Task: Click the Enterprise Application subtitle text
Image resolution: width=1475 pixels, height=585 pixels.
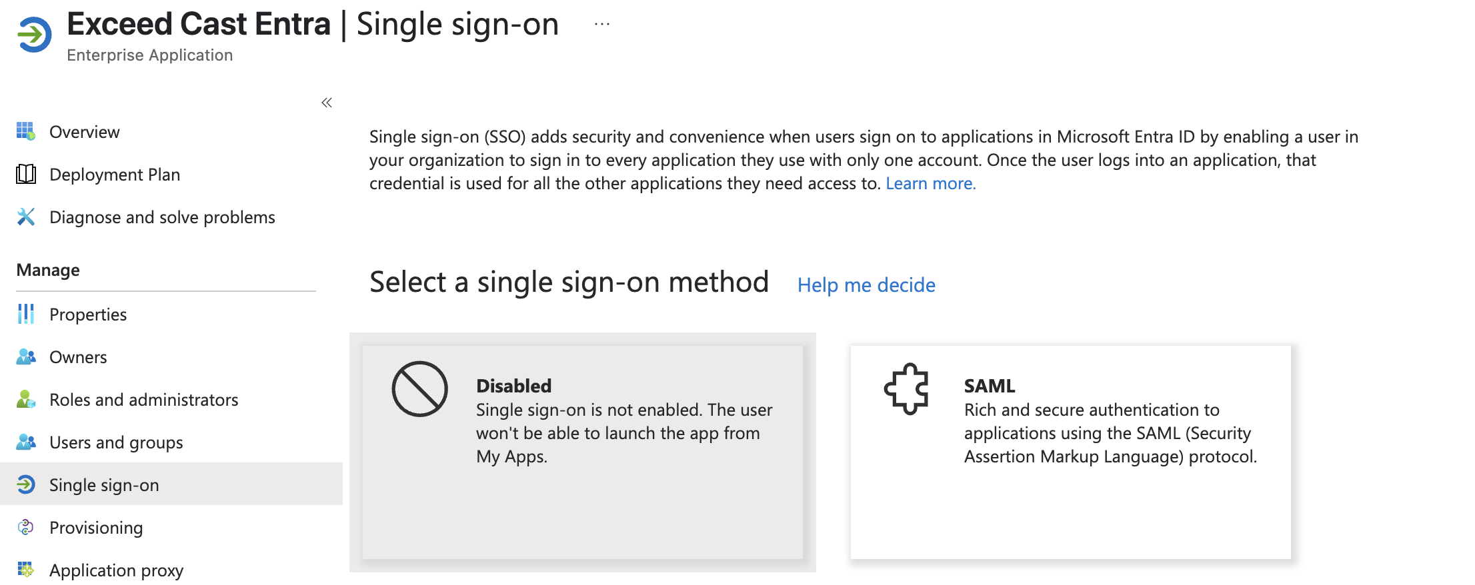Action: pos(150,55)
